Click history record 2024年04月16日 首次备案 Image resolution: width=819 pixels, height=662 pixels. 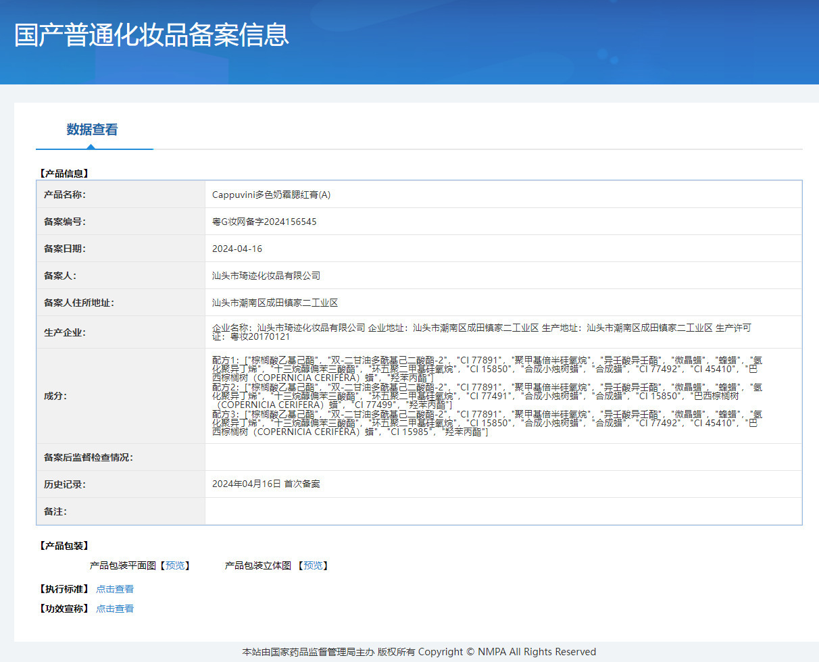pyautogui.click(x=266, y=484)
